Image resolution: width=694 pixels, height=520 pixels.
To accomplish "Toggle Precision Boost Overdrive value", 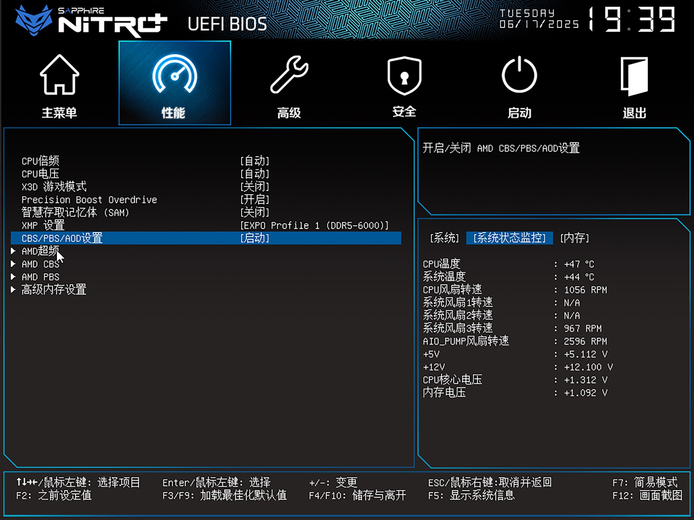I will pyautogui.click(x=255, y=200).
